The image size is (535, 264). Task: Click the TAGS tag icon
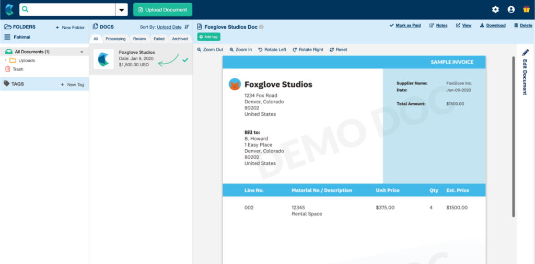pyautogui.click(x=7, y=84)
